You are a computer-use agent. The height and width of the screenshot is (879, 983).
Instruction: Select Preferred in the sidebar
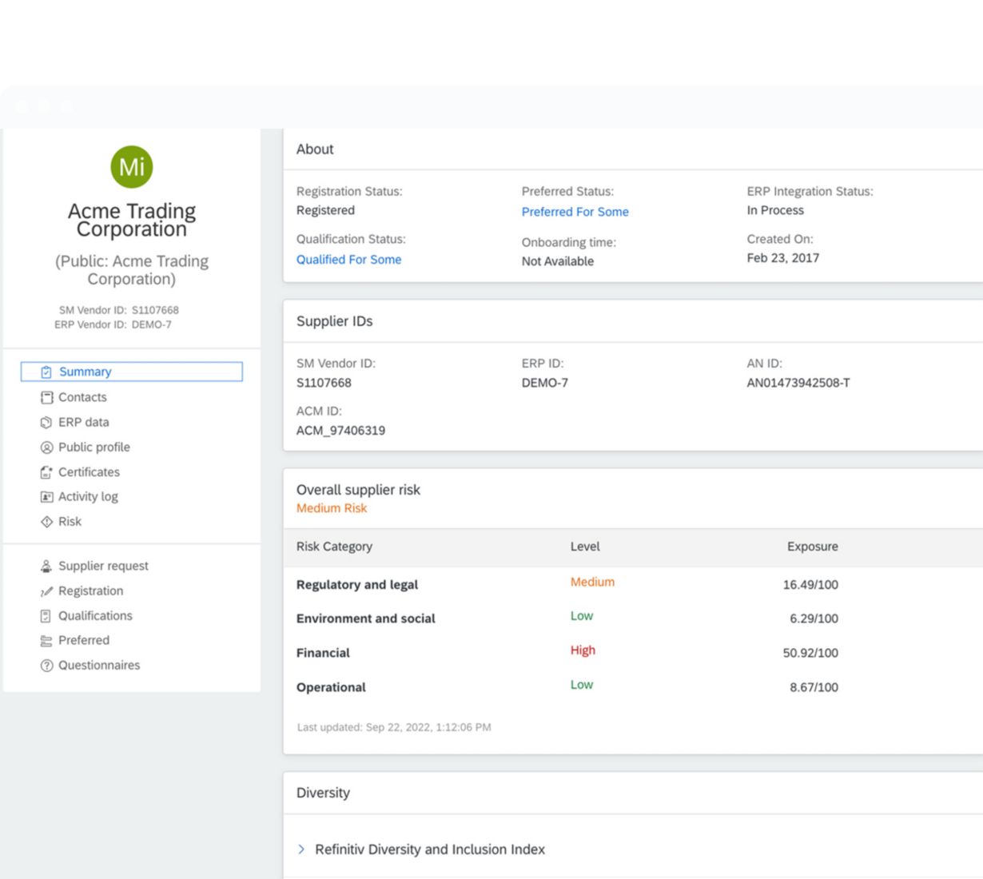click(x=83, y=640)
